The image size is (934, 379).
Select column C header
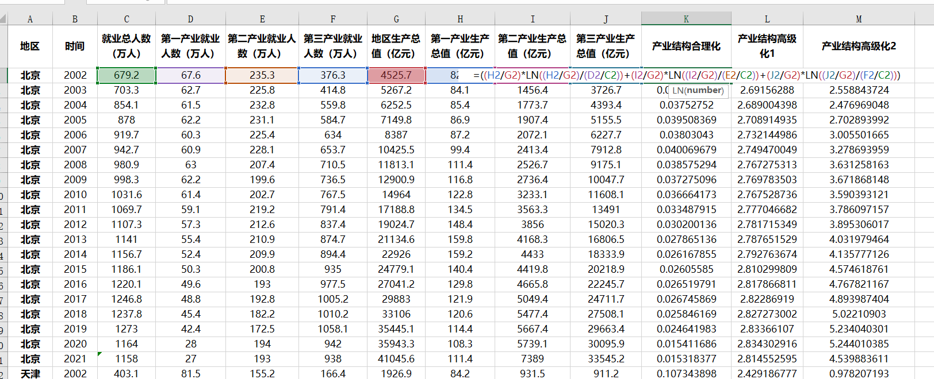(127, 19)
